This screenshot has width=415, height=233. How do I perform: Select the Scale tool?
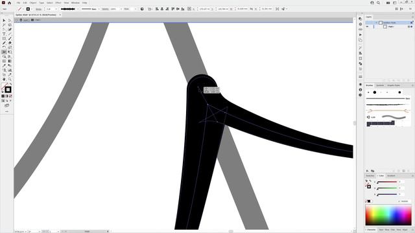pyautogui.click(x=10, y=47)
